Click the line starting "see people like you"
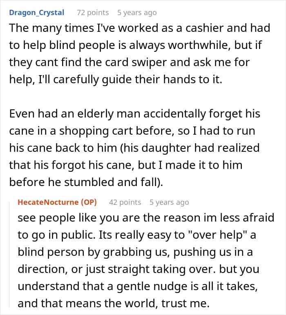 pyautogui.click(x=146, y=218)
